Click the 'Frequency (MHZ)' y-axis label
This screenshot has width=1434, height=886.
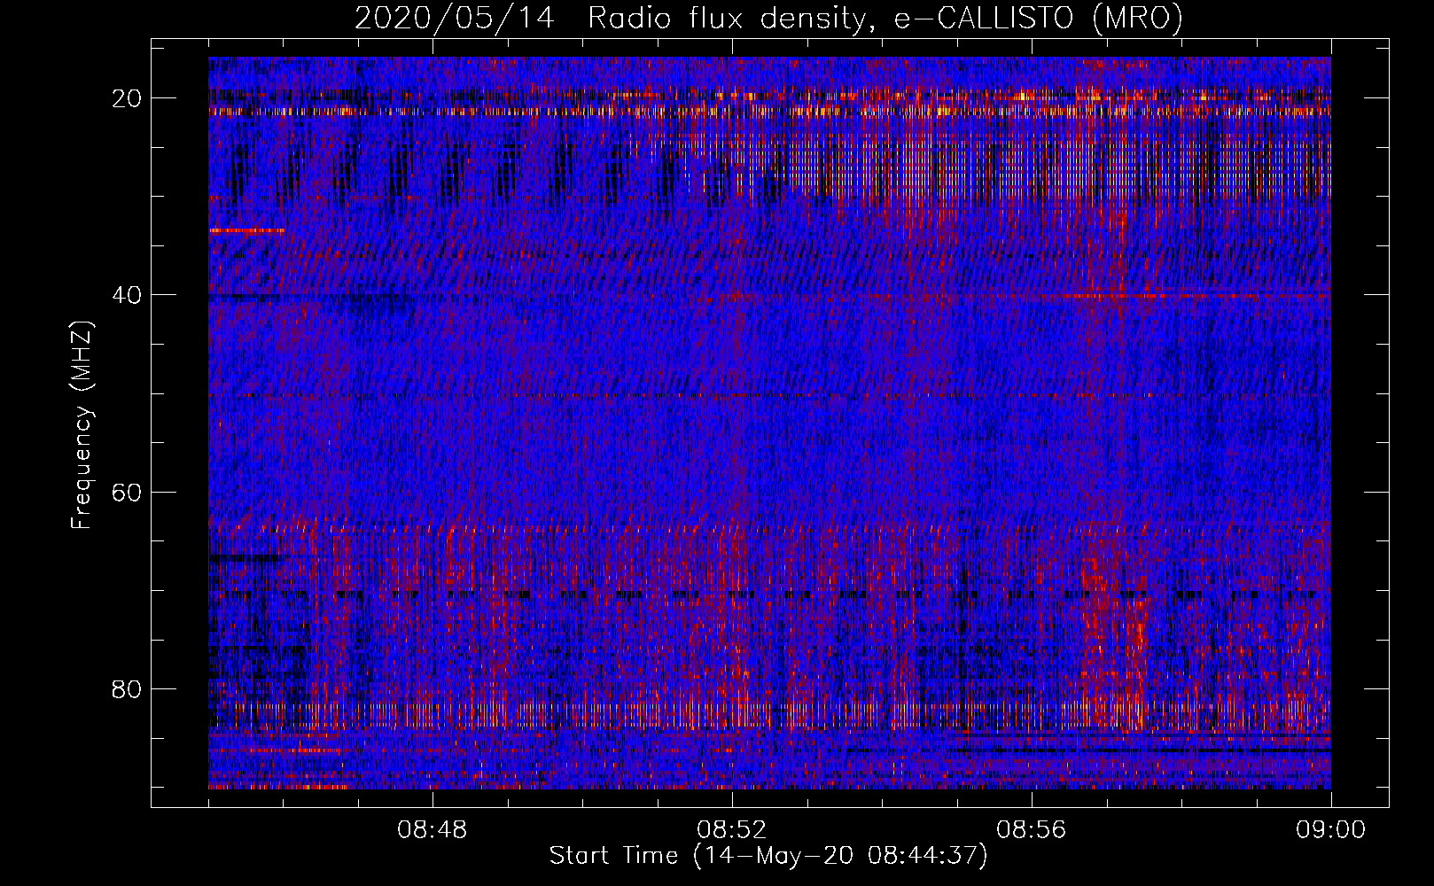tap(82, 425)
